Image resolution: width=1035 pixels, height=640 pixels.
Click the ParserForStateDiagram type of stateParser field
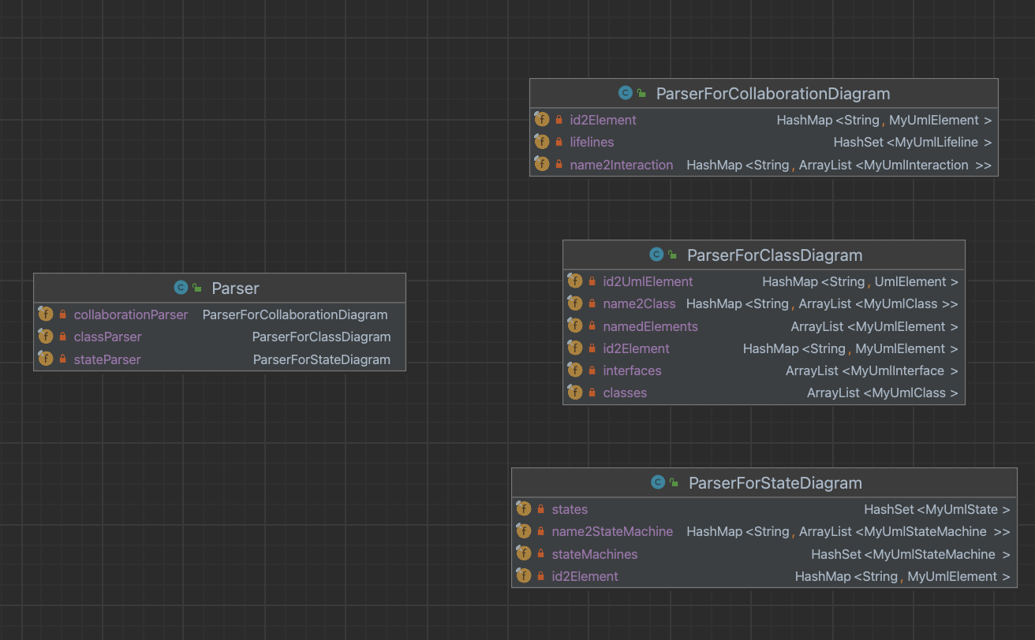322,359
